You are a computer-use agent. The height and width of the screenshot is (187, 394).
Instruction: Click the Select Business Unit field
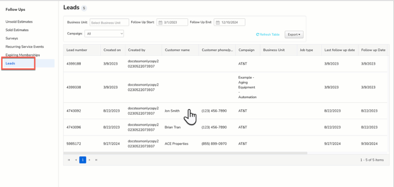109,22
